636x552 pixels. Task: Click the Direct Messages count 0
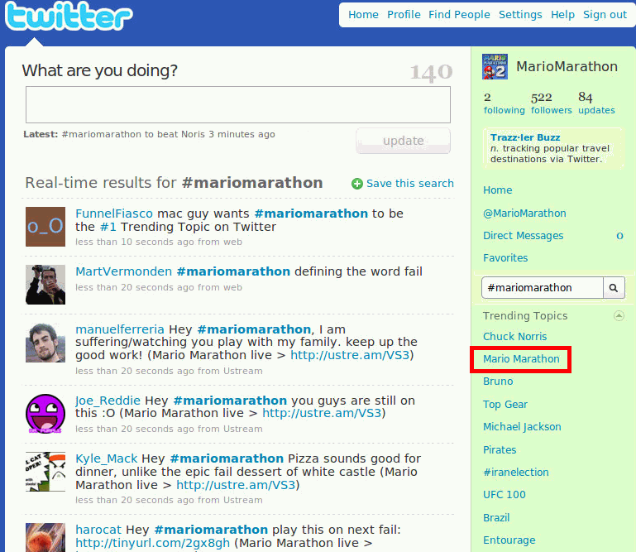click(619, 236)
